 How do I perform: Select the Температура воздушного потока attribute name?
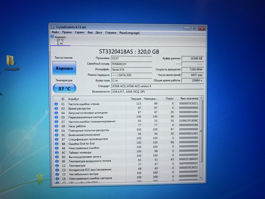click(90, 161)
